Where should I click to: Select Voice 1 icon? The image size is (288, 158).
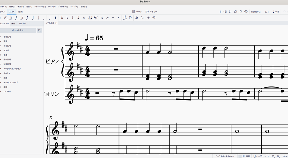136,18
